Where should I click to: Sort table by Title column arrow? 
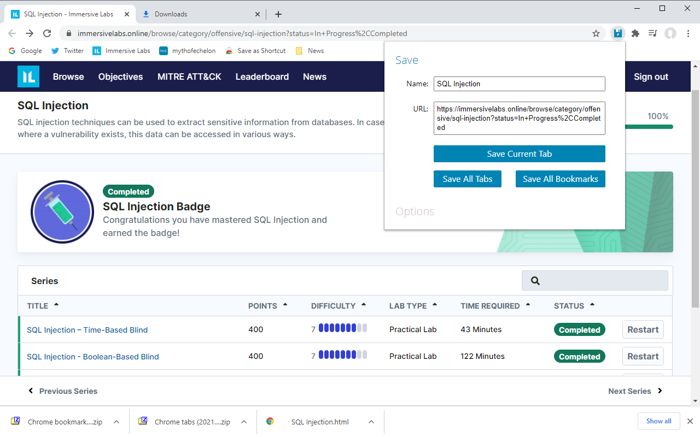56,305
